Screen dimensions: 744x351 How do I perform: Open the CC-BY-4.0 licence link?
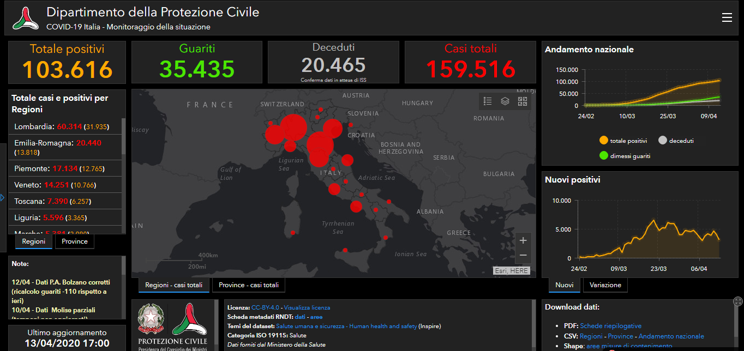[266, 307]
